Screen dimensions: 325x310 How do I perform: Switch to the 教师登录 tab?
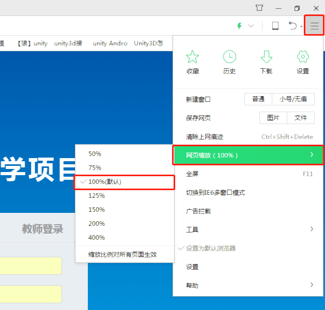43,229
